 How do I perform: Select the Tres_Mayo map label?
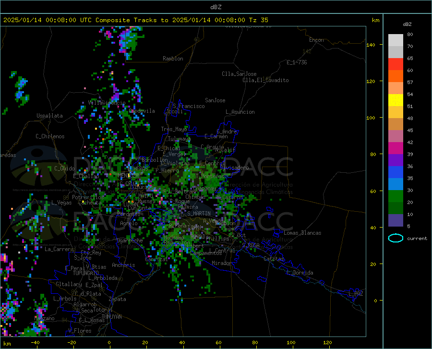click(174, 129)
